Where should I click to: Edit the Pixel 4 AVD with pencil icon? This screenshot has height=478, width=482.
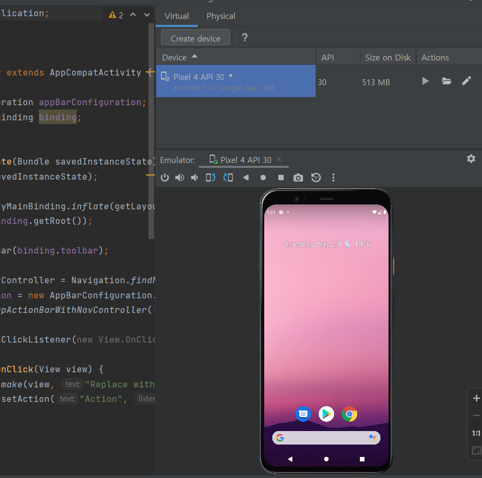click(467, 81)
